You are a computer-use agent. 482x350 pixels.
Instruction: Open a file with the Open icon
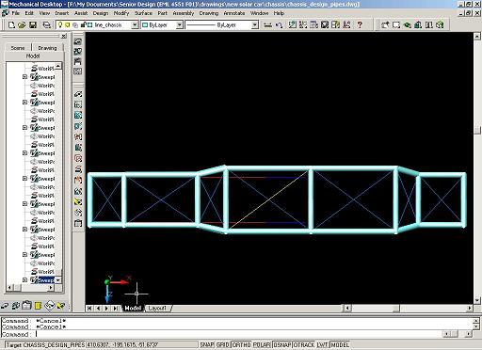(22, 25)
